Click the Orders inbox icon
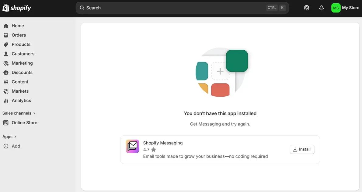This screenshot has height=192, width=362. pos(6,35)
